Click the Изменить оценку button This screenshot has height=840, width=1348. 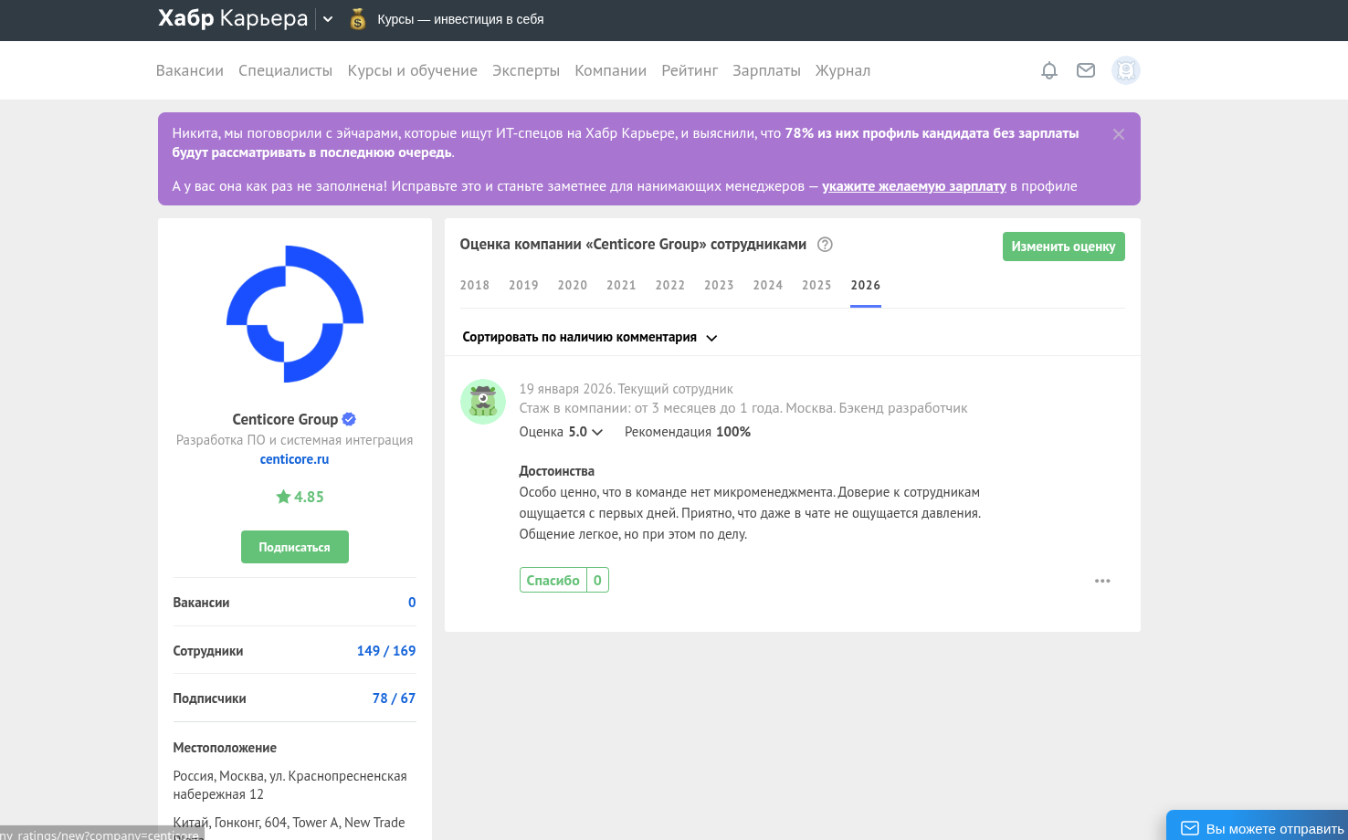tap(1064, 247)
